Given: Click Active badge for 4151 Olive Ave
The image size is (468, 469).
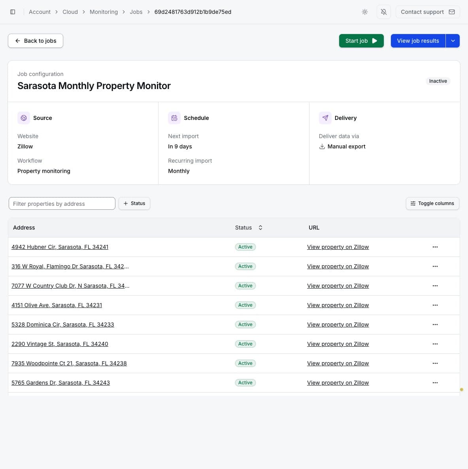Looking at the screenshot, I should tap(245, 306).
